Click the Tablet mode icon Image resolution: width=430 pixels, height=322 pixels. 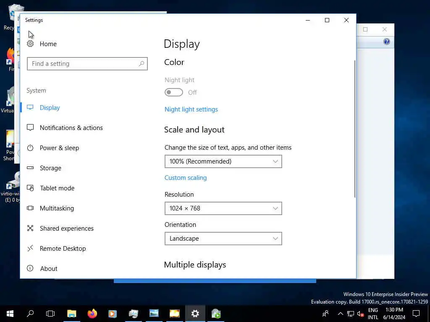click(x=30, y=188)
